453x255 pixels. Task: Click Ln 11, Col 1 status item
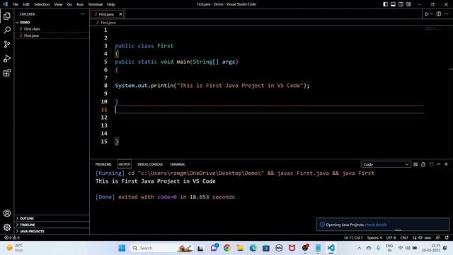pos(353,238)
